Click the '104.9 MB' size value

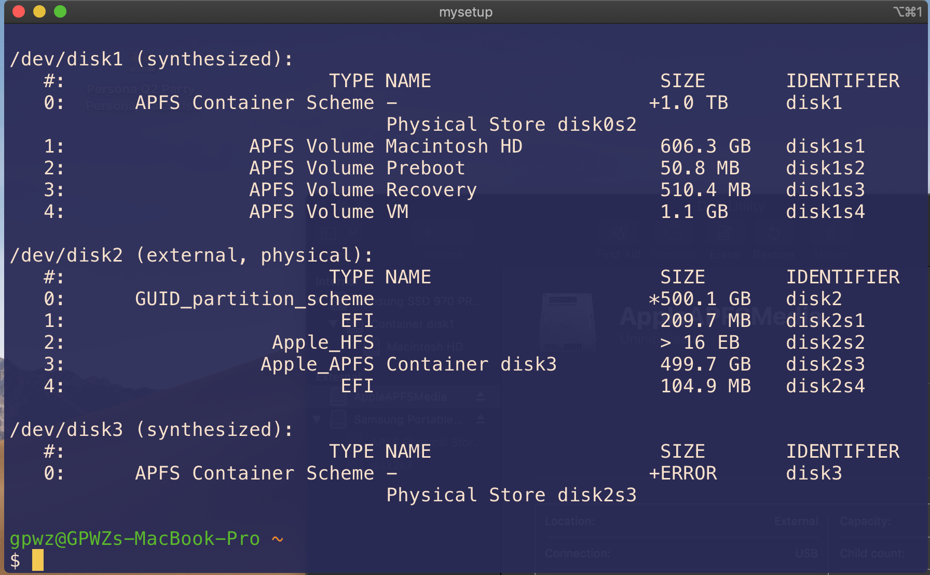(706, 386)
